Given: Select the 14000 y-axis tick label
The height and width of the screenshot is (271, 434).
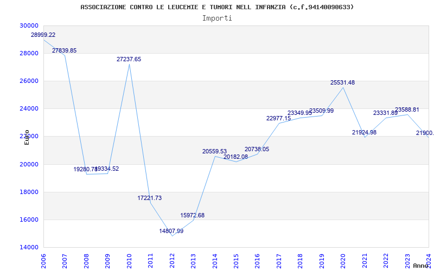Looking at the screenshot, I should pos(29,247).
